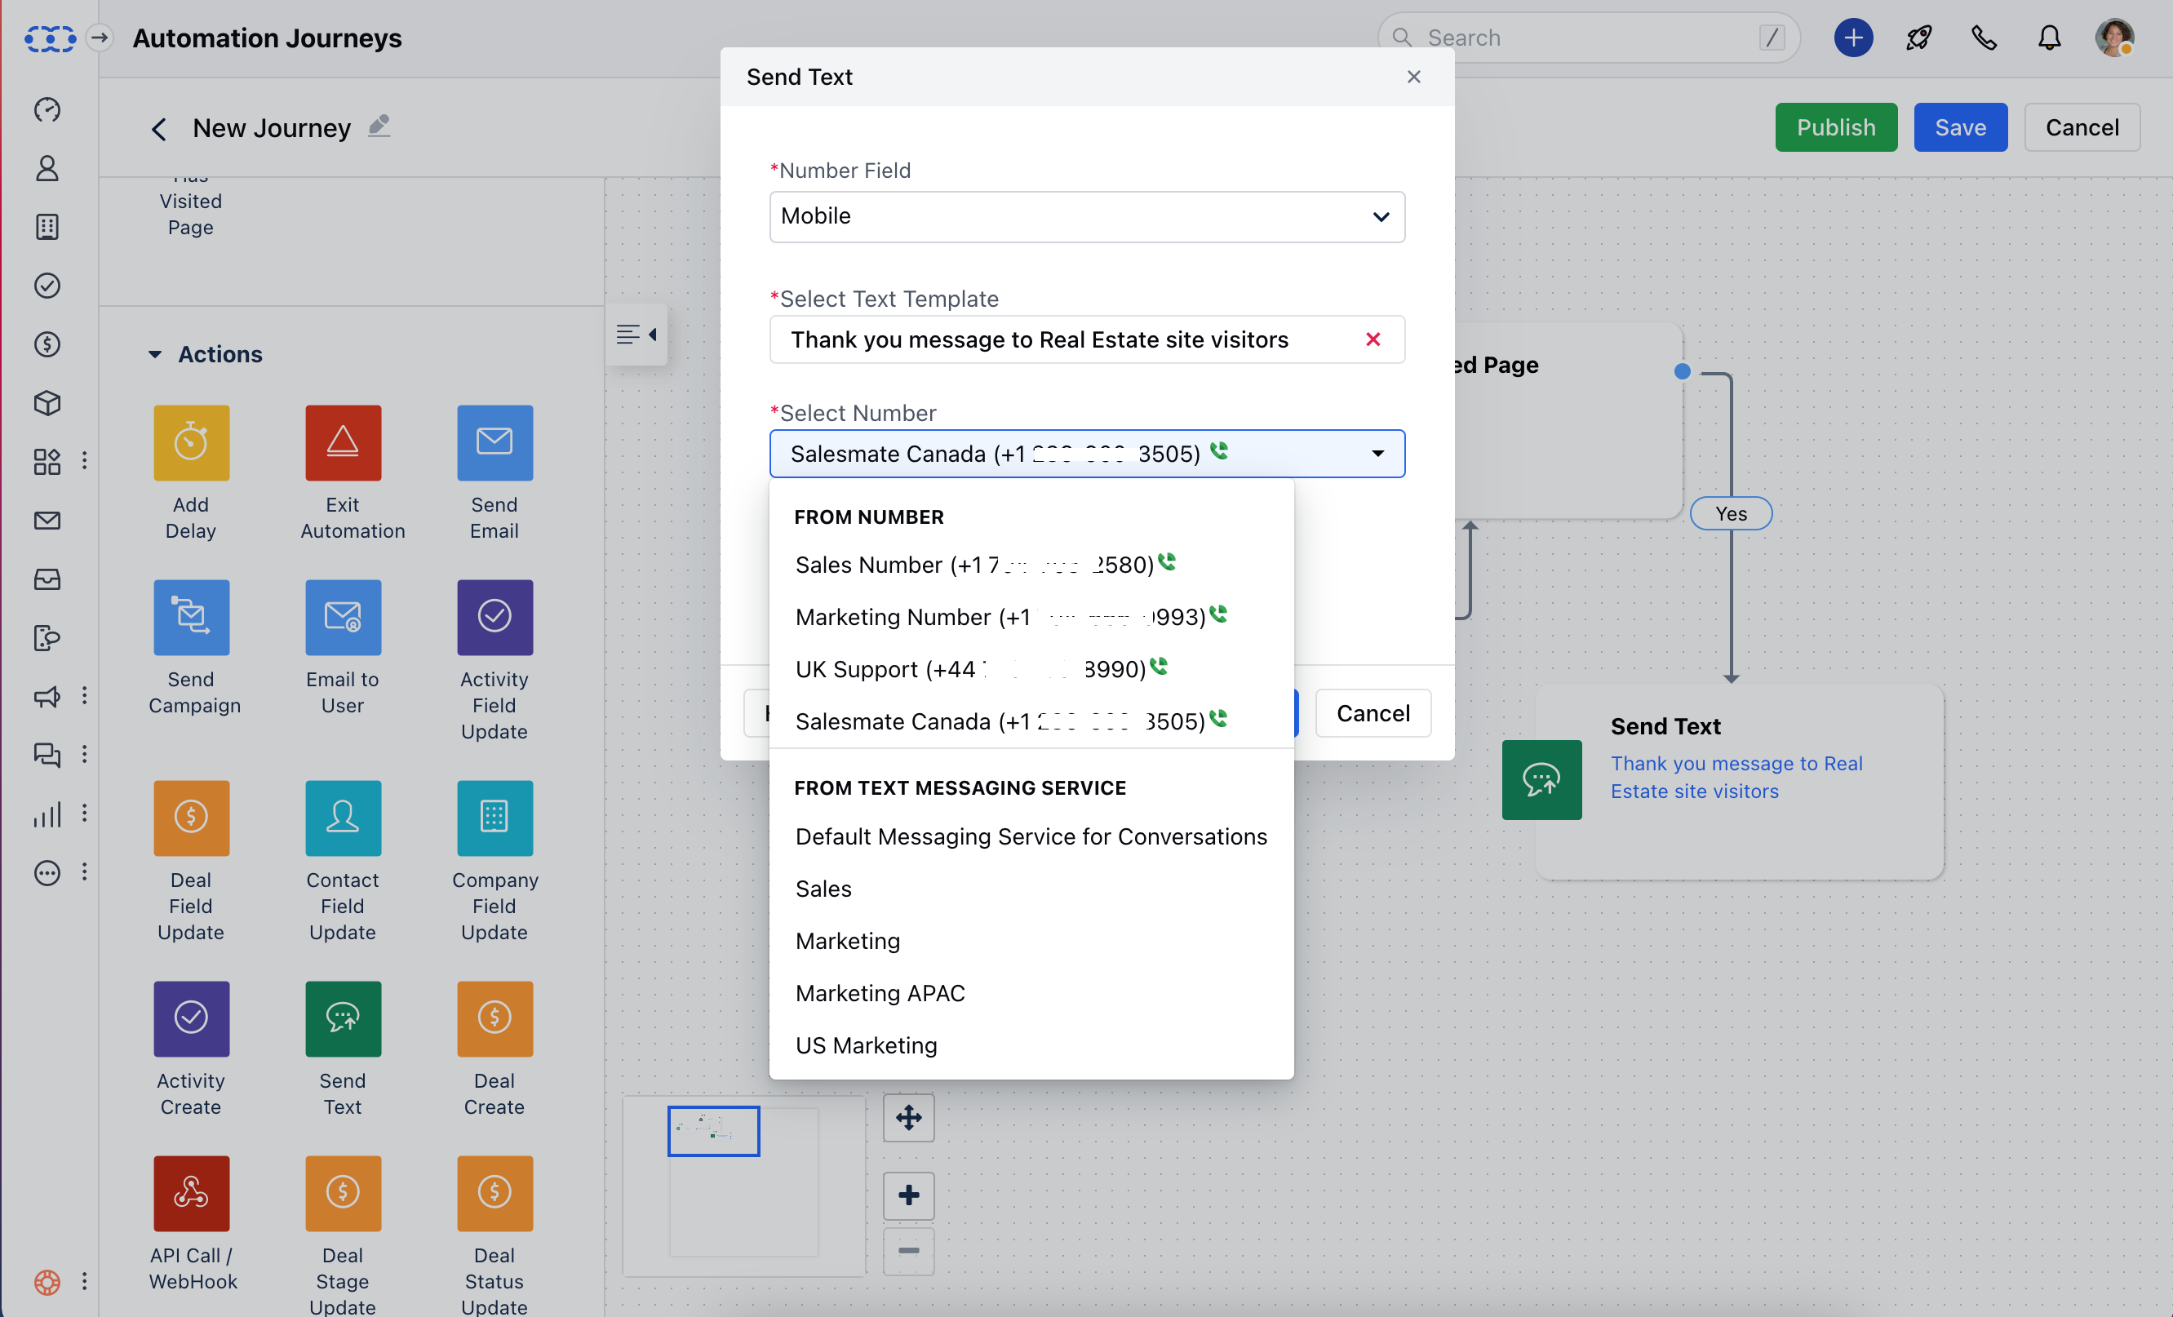This screenshot has width=2173, height=1317.
Task: Click the Add Delay action icon
Action: 192,442
